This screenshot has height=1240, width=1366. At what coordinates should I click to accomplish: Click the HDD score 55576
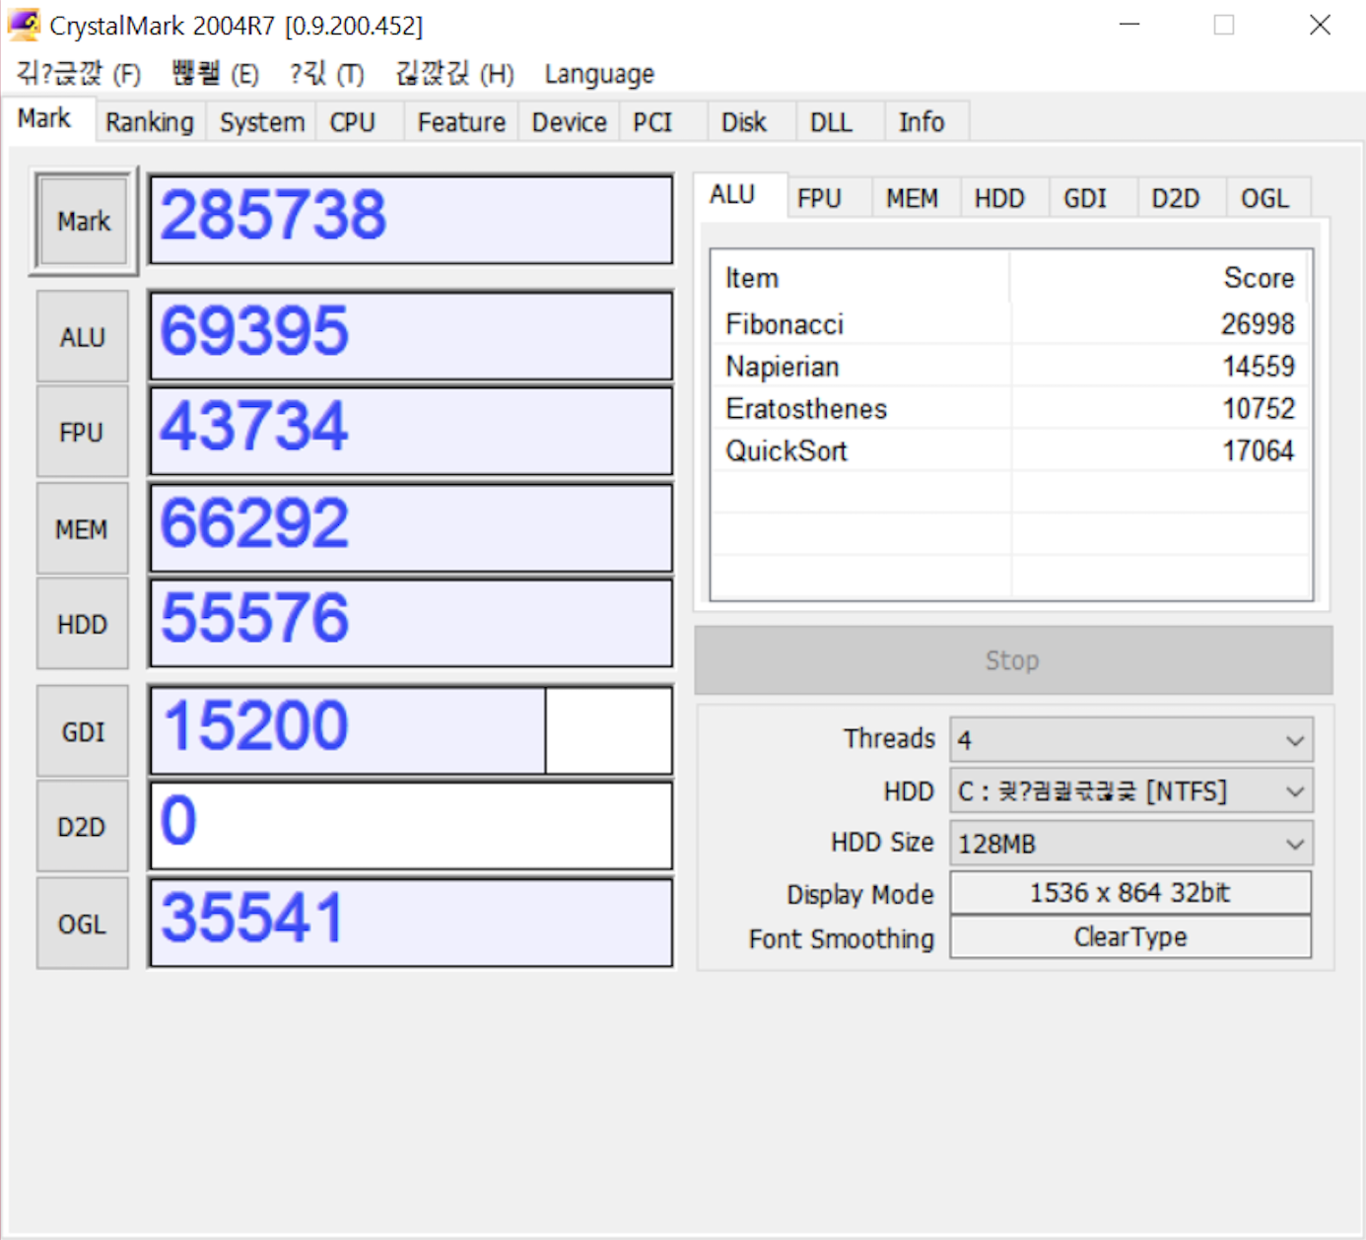[x=411, y=623]
